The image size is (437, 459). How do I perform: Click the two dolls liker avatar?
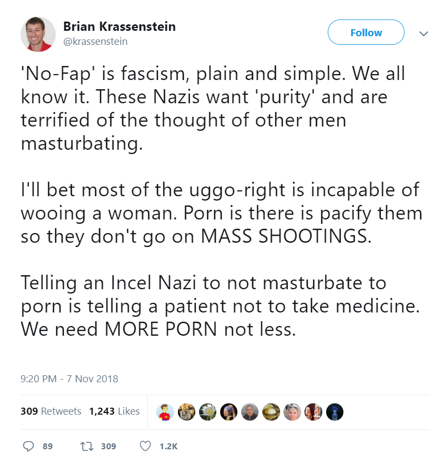coord(313,412)
